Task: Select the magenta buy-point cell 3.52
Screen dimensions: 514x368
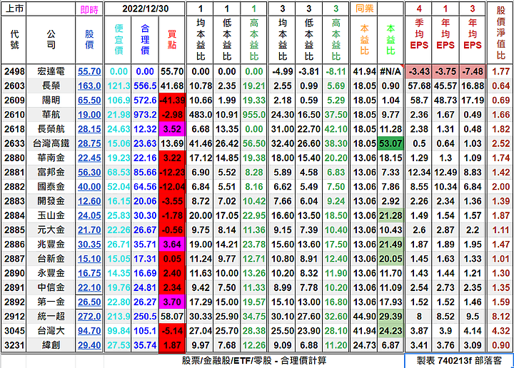Action: (172, 129)
